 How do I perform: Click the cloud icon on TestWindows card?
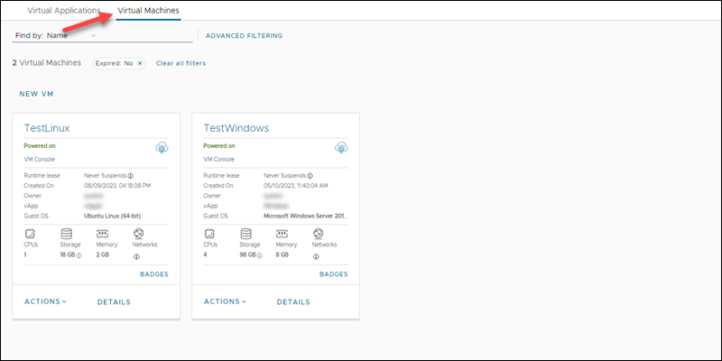(341, 148)
